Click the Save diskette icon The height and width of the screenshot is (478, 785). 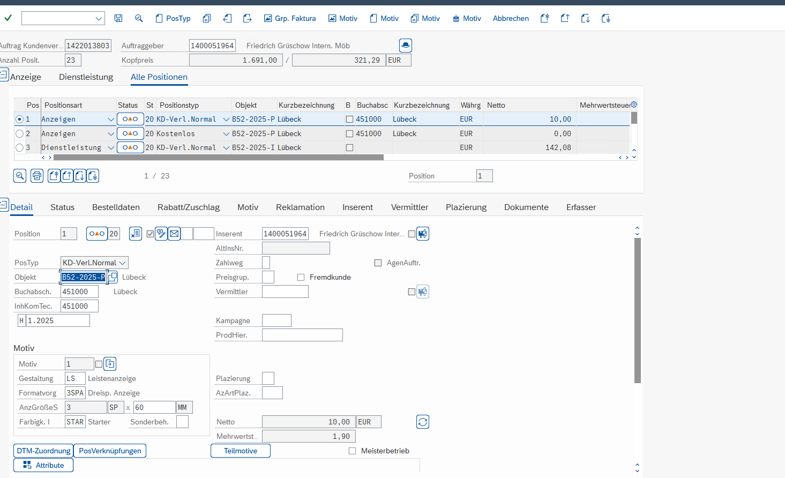[118, 18]
